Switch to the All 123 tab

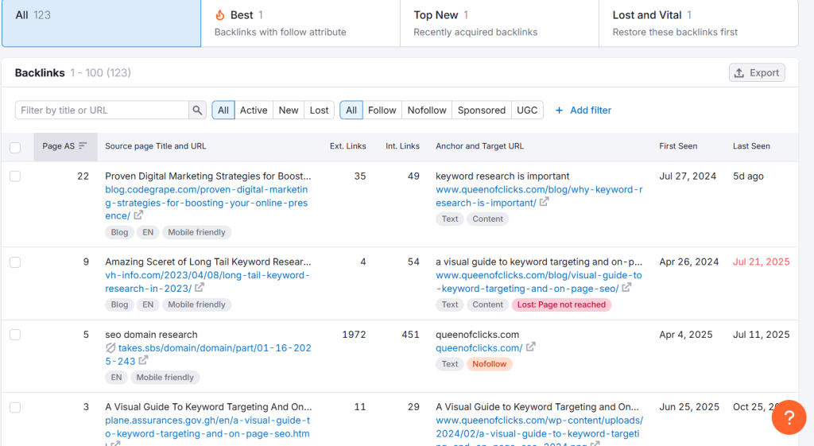pyautogui.click(x=101, y=23)
